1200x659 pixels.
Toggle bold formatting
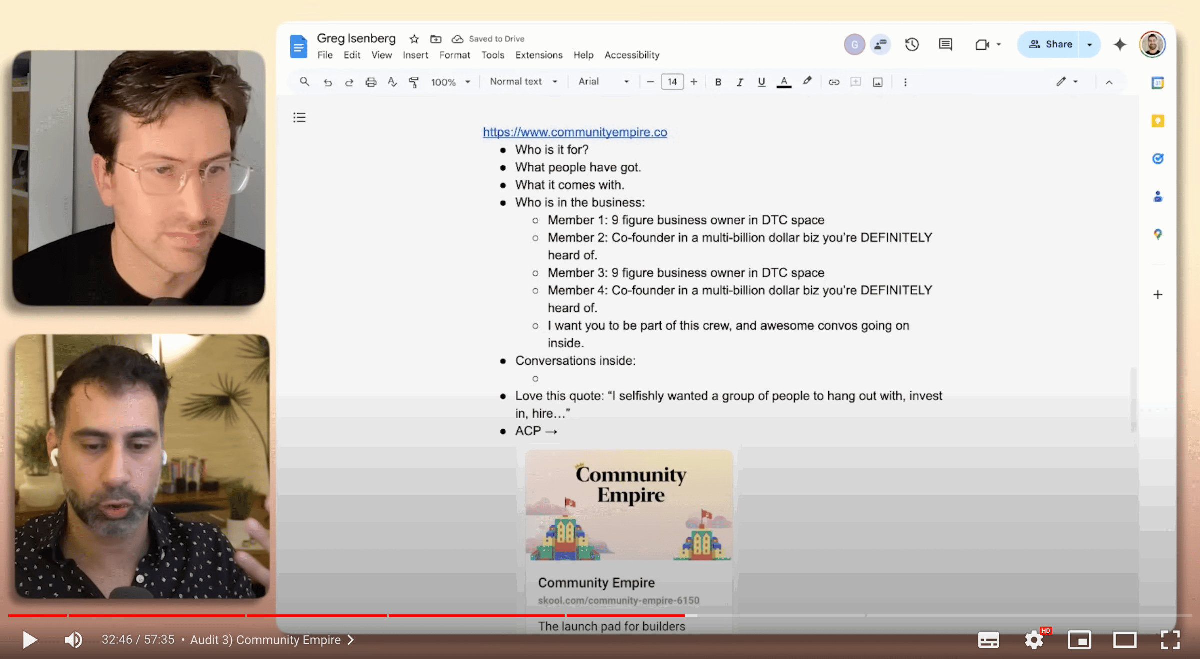click(x=718, y=82)
